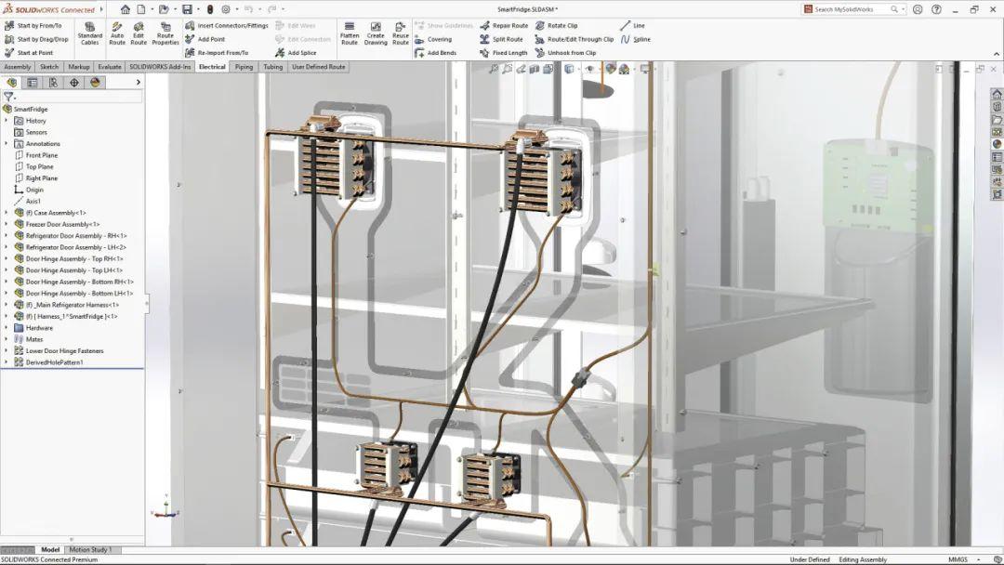Open the Standard Cables tool
The image size is (1004, 565).
[x=89, y=34]
